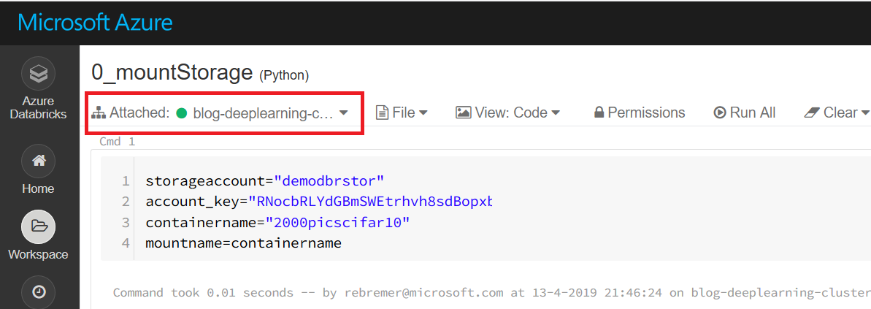Open the Workspace folder icon
Screen dimensions: 871x309
[x=38, y=226]
